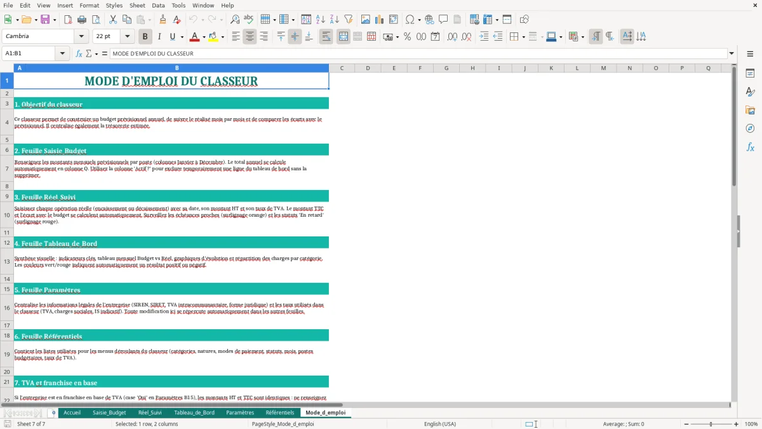Open the Borders dropdown arrow
The image size is (762, 429).
pyautogui.click(x=523, y=37)
